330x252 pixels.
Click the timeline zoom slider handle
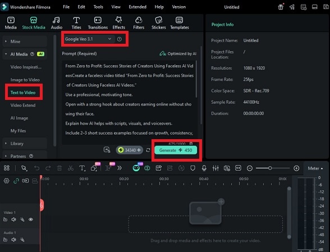pyautogui.click(x=270, y=168)
